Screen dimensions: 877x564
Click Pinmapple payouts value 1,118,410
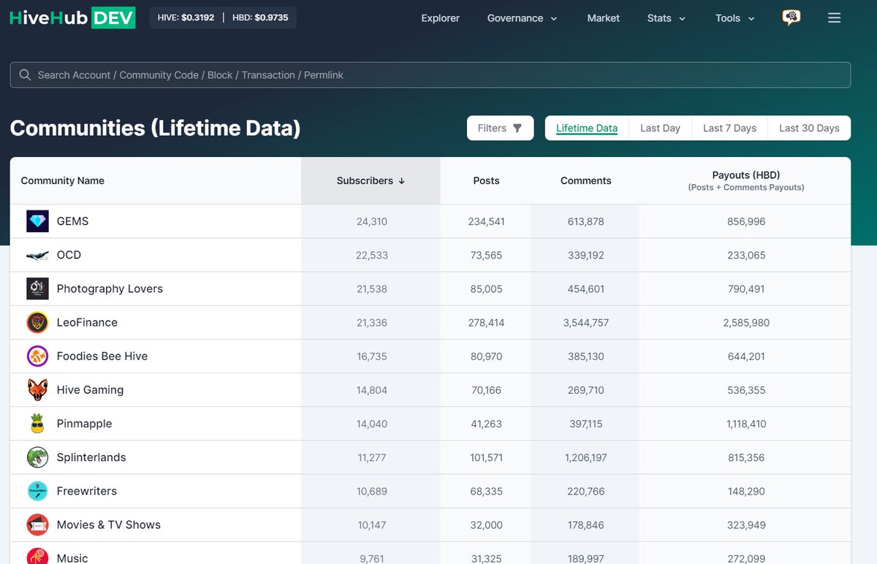(x=746, y=423)
